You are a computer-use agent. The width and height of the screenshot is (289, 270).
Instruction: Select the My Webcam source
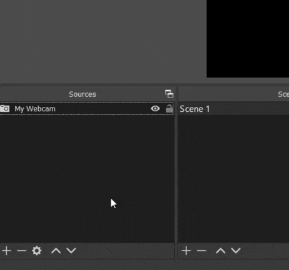[x=86, y=109]
